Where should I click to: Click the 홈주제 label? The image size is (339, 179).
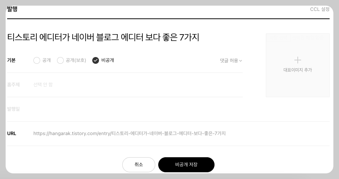[13, 85]
